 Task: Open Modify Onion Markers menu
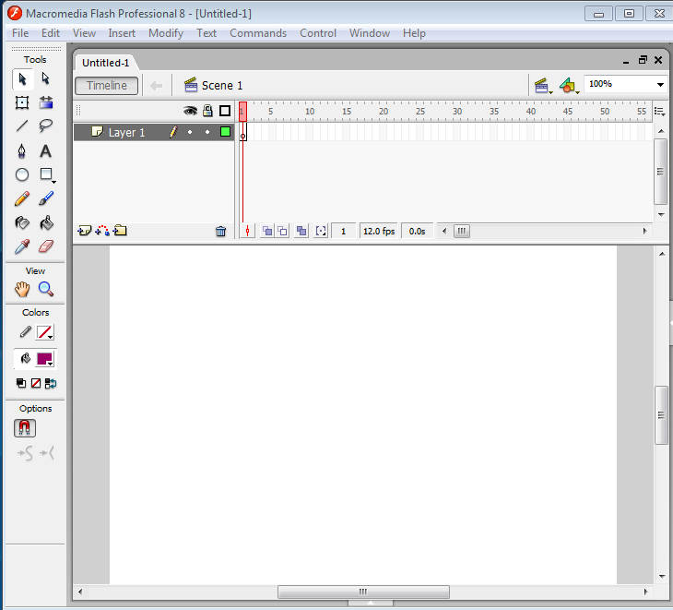point(321,231)
